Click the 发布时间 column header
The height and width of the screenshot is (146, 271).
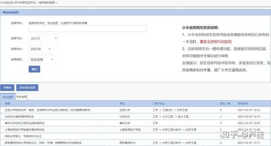[243, 103]
